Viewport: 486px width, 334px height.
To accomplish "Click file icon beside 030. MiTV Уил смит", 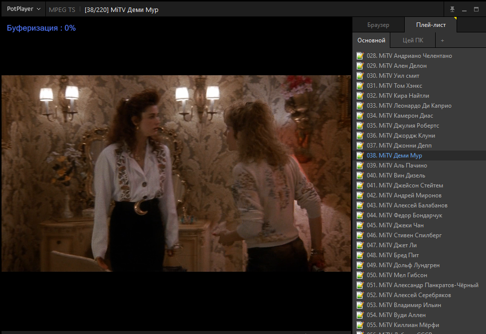I will (360, 76).
